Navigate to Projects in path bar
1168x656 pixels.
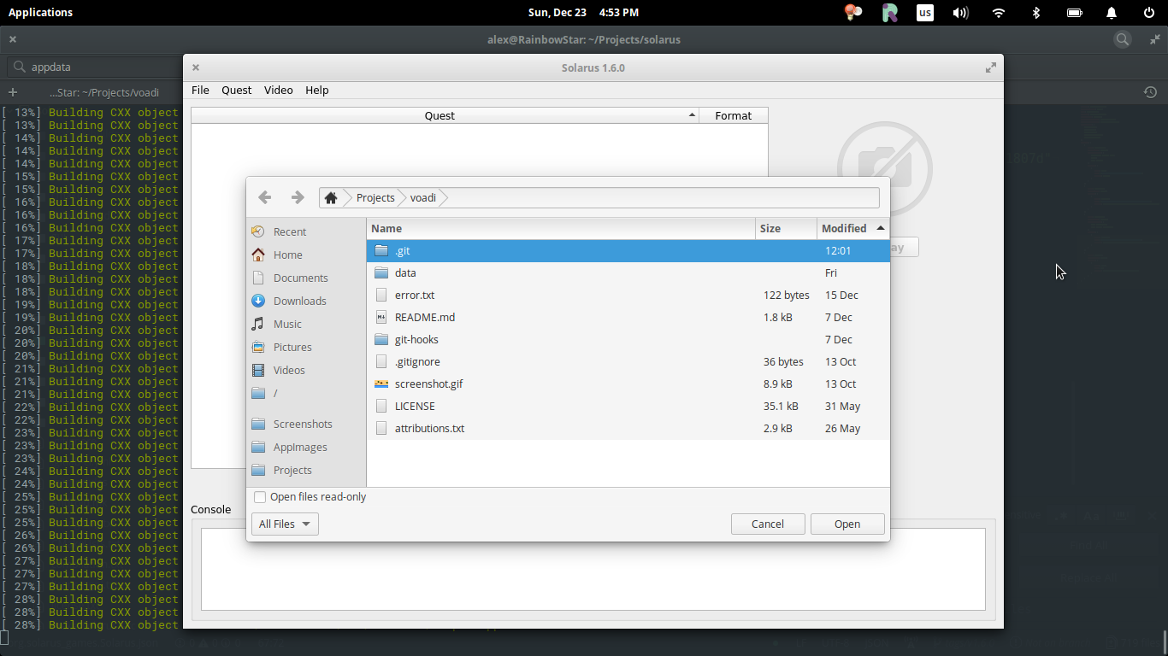(375, 197)
